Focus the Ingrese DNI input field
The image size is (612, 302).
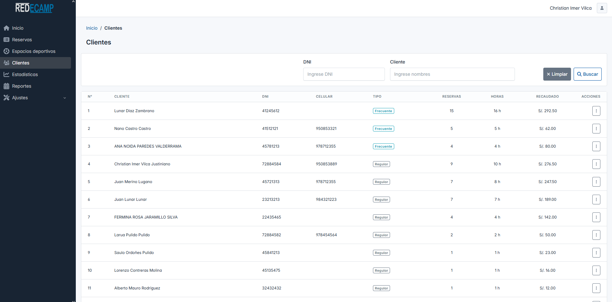(344, 74)
